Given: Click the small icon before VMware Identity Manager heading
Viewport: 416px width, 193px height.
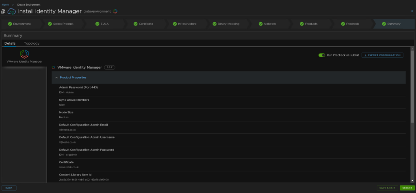Looking at the screenshot, I should [x=54, y=67].
